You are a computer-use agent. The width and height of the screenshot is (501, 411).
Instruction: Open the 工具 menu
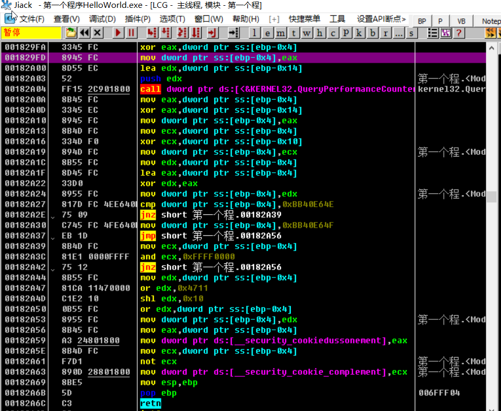pyautogui.click(x=337, y=19)
